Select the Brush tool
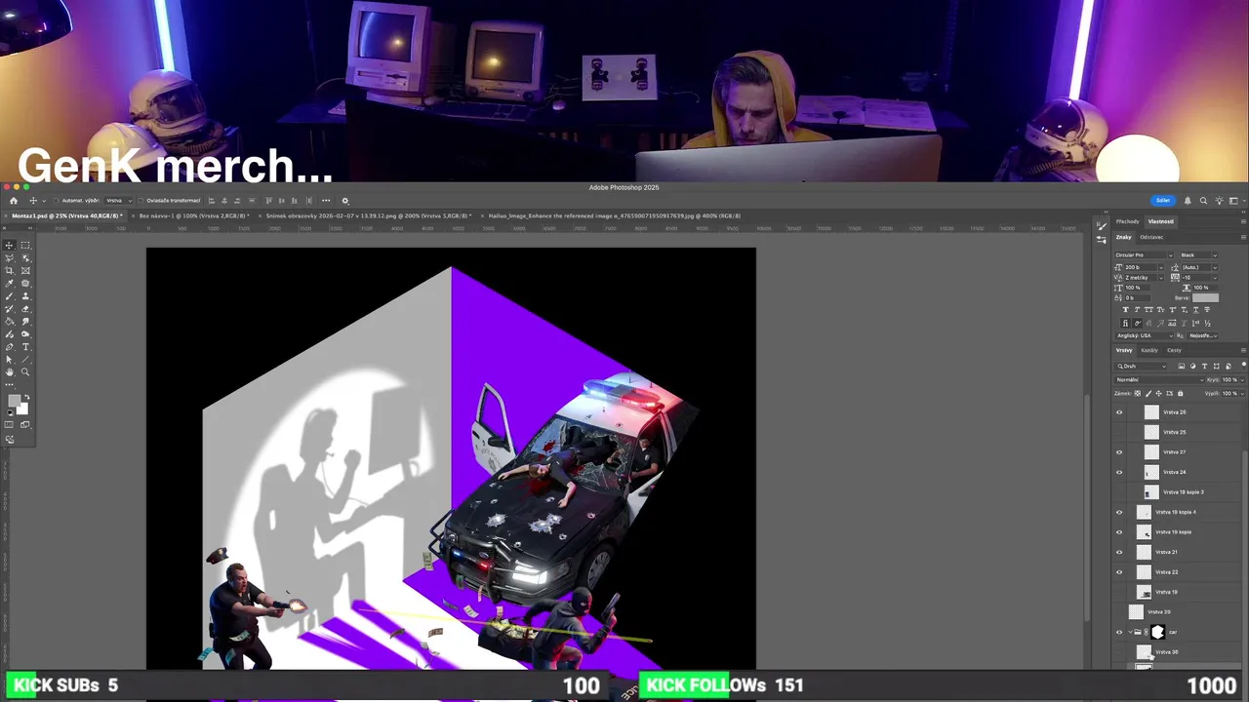This screenshot has height=702, width=1249. tap(9, 296)
